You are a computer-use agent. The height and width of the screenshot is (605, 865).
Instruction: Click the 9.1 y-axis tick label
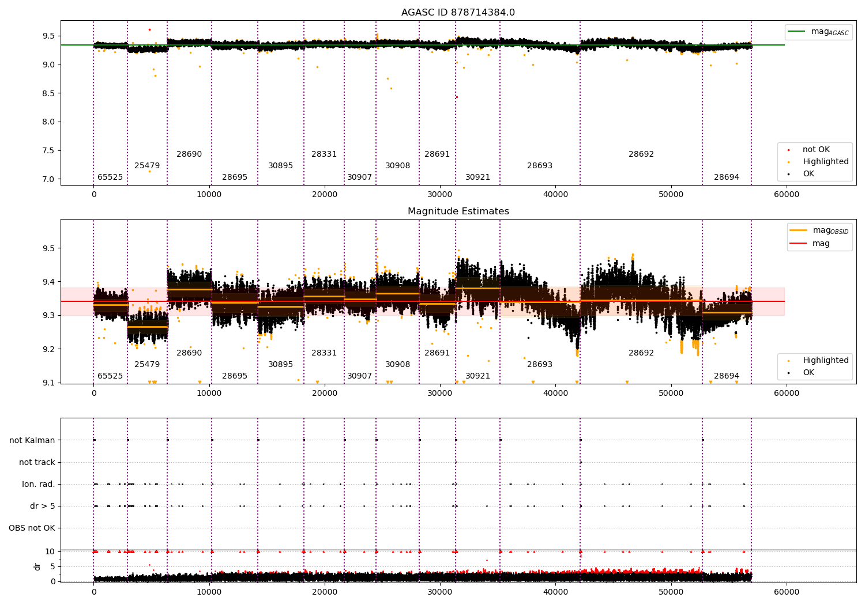coord(49,383)
